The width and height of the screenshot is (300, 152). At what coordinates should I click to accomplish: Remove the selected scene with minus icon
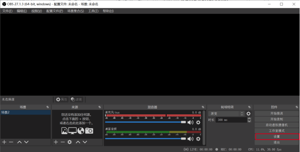pyautogui.click(x=11, y=142)
